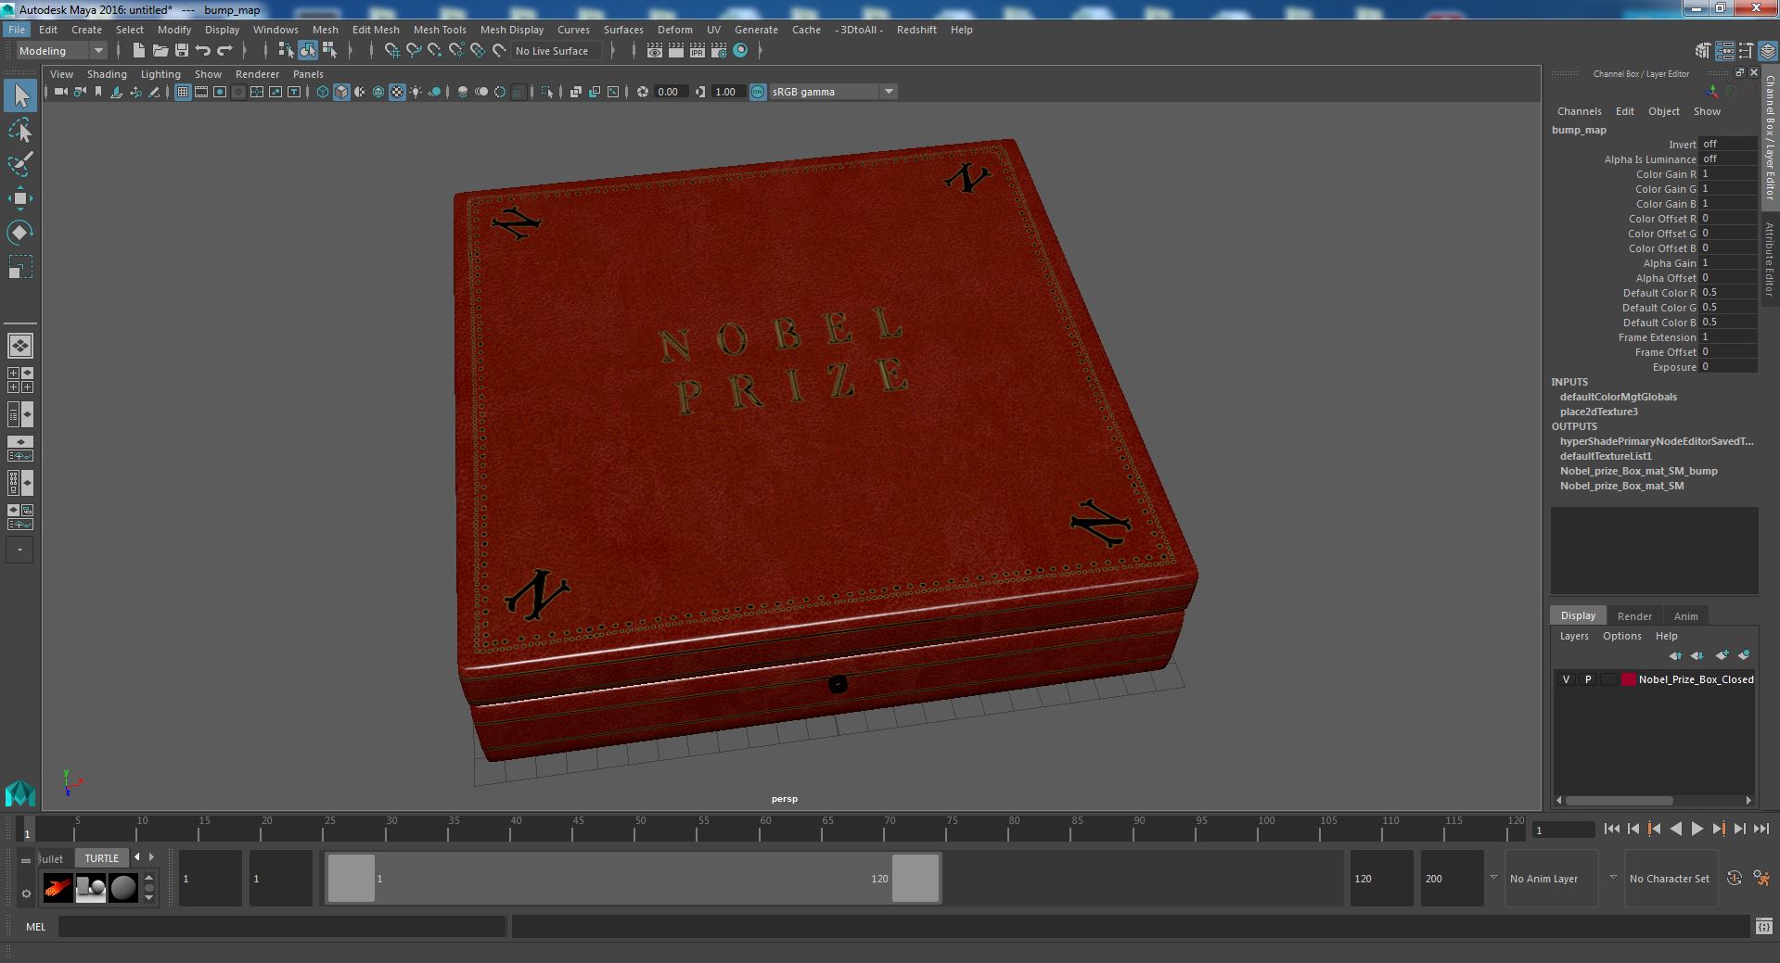
Task: Create a new scene file
Action: coord(138,51)
